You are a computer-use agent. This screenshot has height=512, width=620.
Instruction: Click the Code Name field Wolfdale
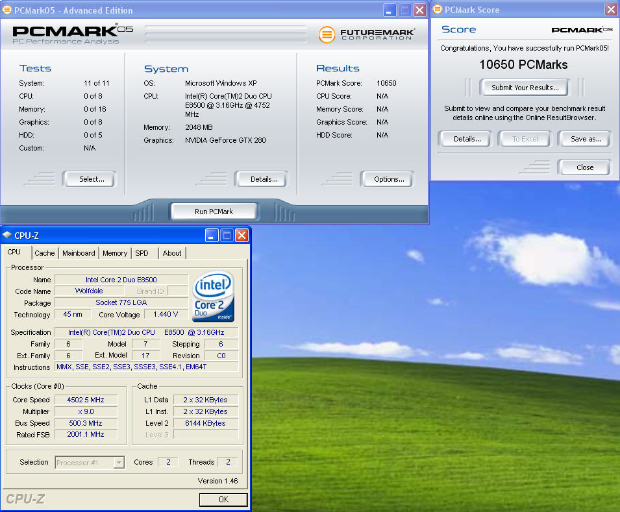89,291
